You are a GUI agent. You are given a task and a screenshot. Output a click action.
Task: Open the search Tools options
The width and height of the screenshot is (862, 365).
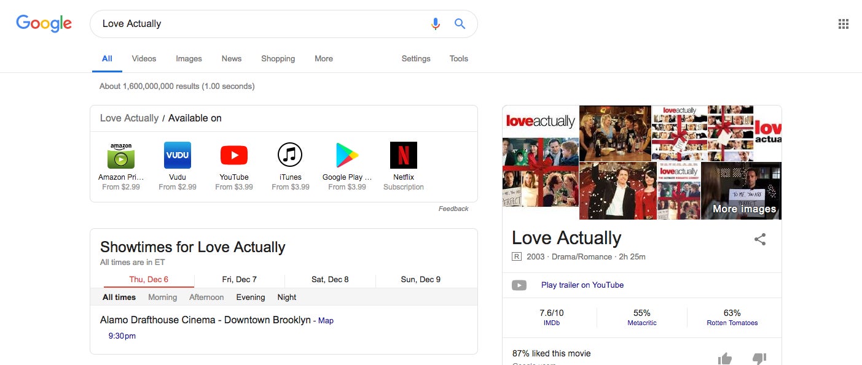pos(459,59)
